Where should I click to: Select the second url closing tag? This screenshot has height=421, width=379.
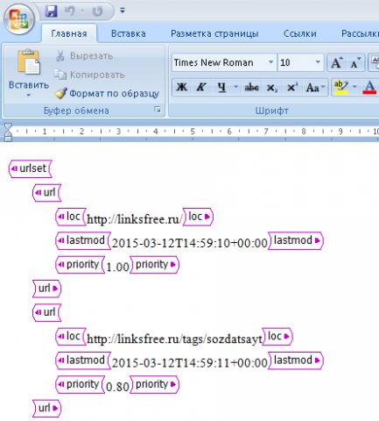tap(46, 409)
